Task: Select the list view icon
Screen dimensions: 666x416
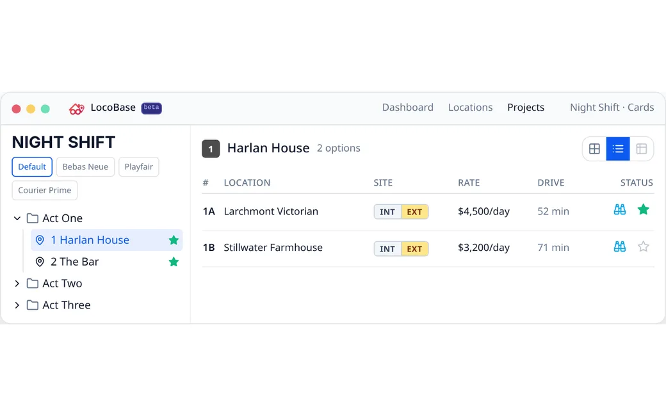Action: (617, 148)
